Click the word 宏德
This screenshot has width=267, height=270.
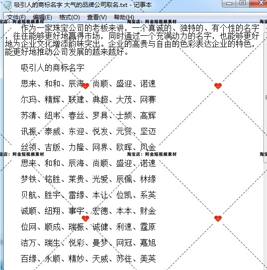[100, 211]
